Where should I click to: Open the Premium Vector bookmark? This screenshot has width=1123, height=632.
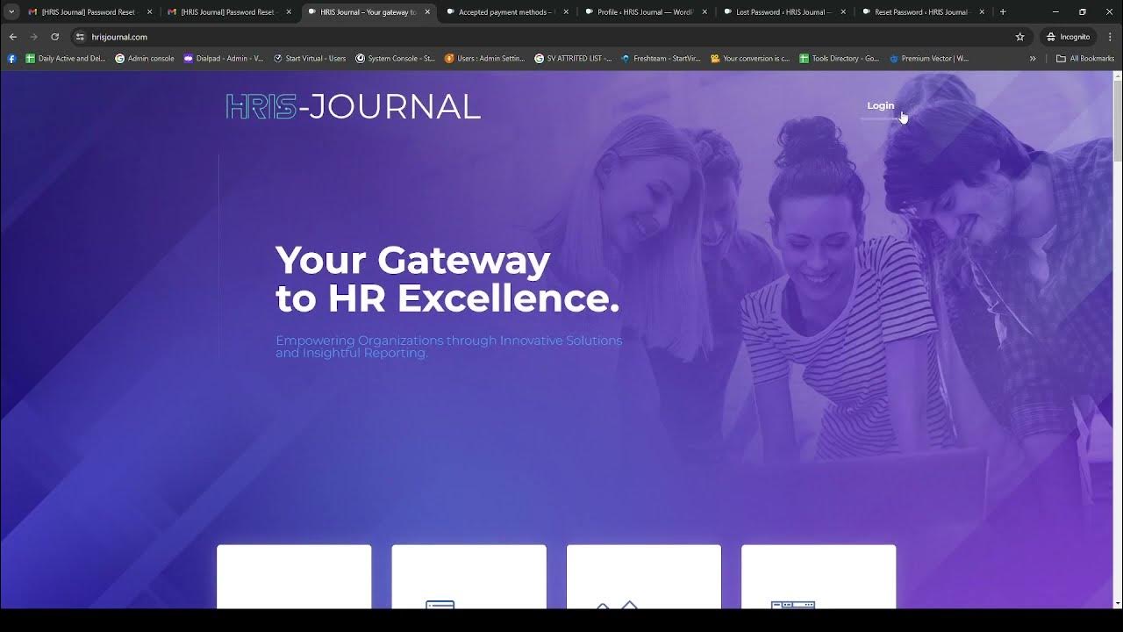929,59
